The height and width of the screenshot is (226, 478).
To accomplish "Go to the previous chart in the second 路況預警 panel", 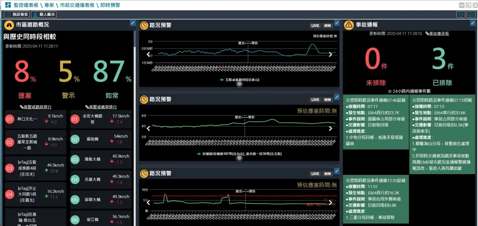I will tap(148, 128).
